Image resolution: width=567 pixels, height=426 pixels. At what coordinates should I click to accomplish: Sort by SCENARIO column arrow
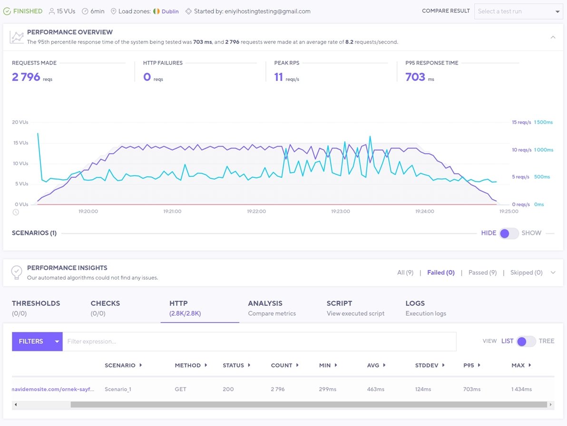click(141, 365)
